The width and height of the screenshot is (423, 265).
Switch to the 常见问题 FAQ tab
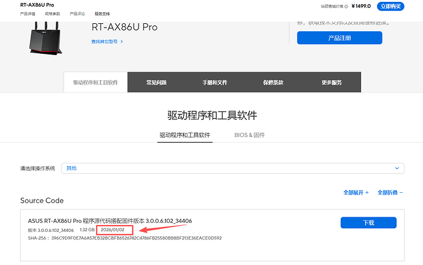(156, 83)
